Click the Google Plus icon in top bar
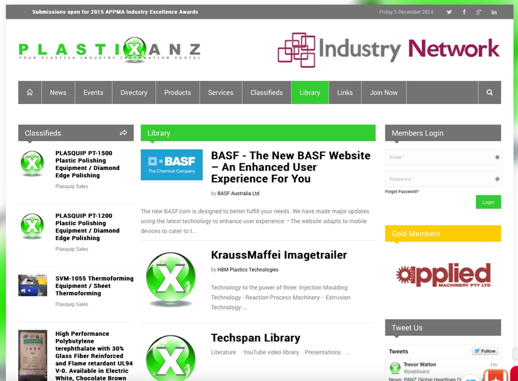Viewport: 518px width, 381px height. click(x=479, y=12)
